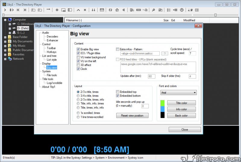Click the speaker mute toolbar icon
Screen dimensions: 241x162
(x=124, y=10)
